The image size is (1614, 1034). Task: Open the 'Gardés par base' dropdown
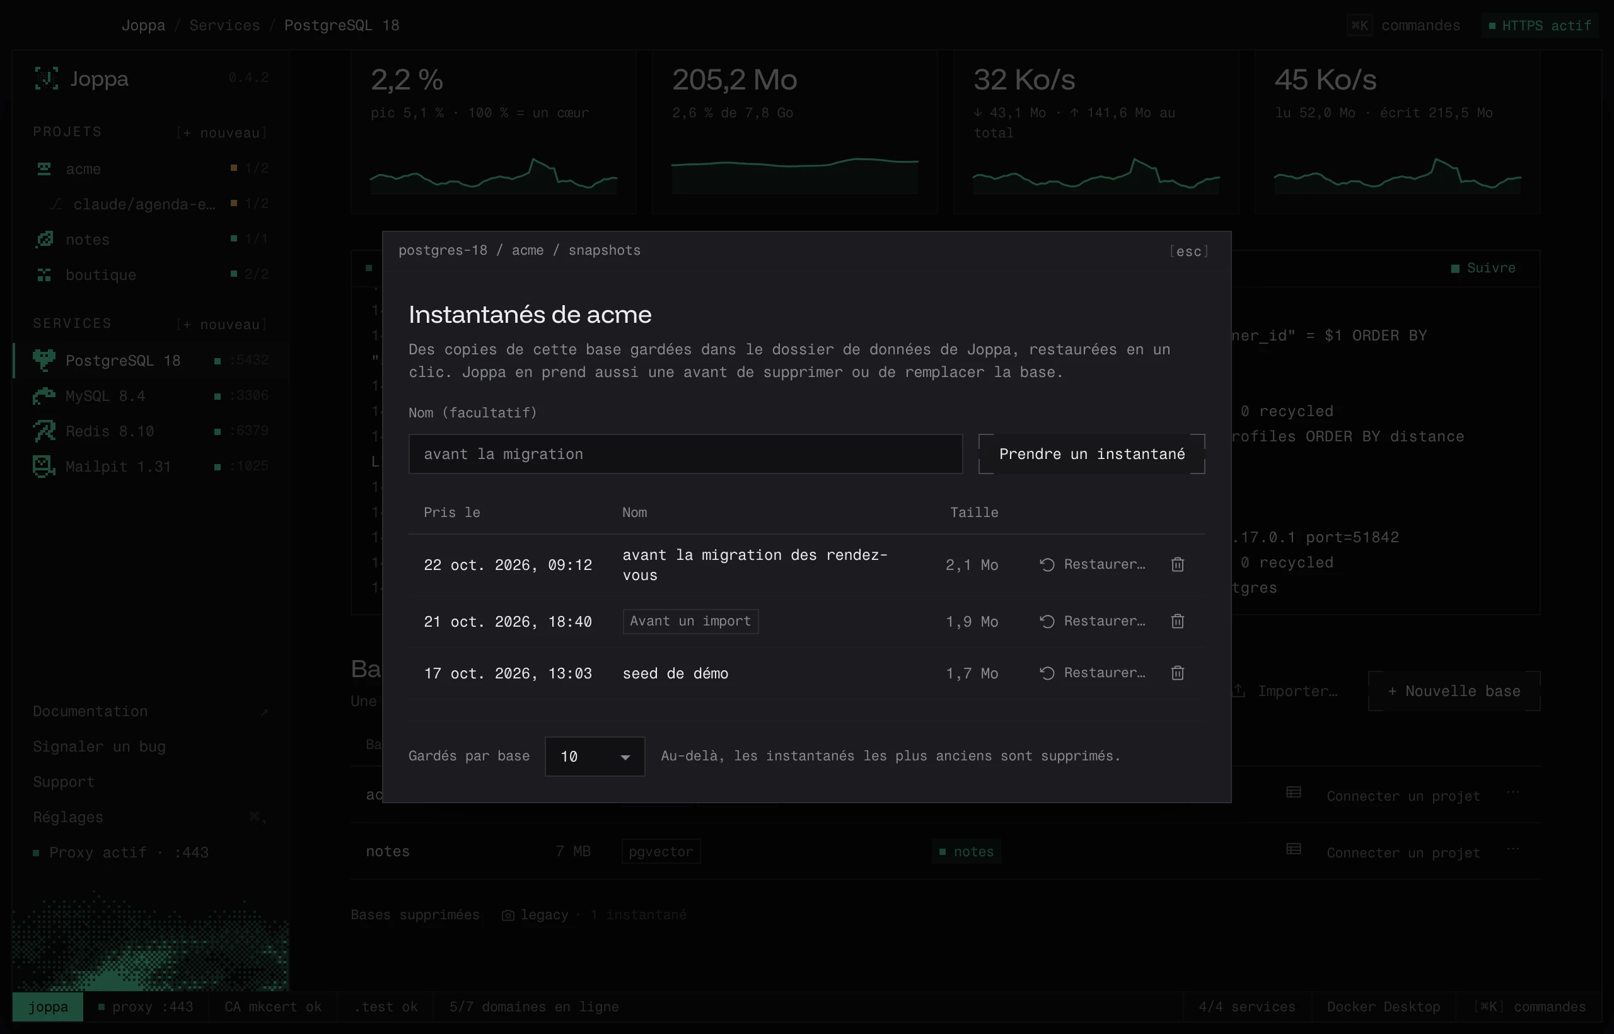595,756
